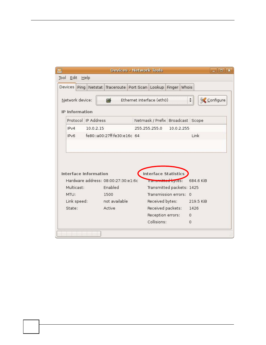Screen dimensions: 266x345
Task: Sort by the Broadcast column header
Action: click(178, 120)
